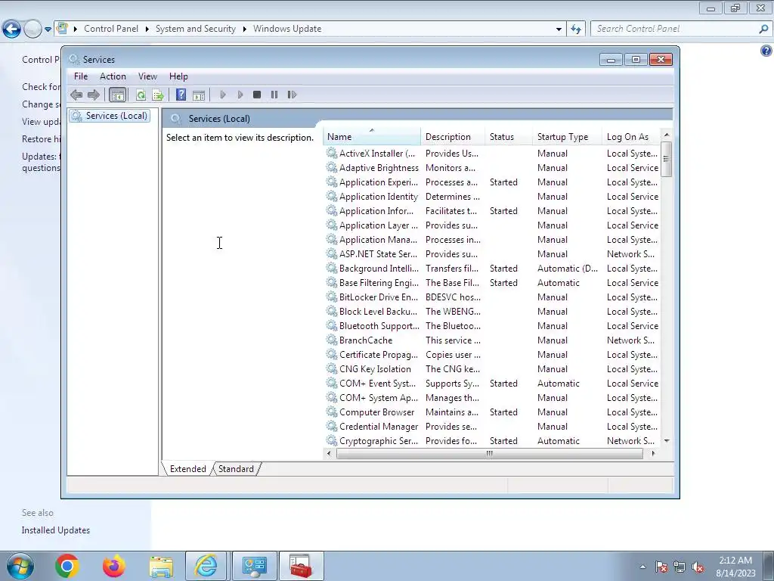Select the Base Filtering Engine service
This screenshot has width=774, height=581.
[492, 283]
